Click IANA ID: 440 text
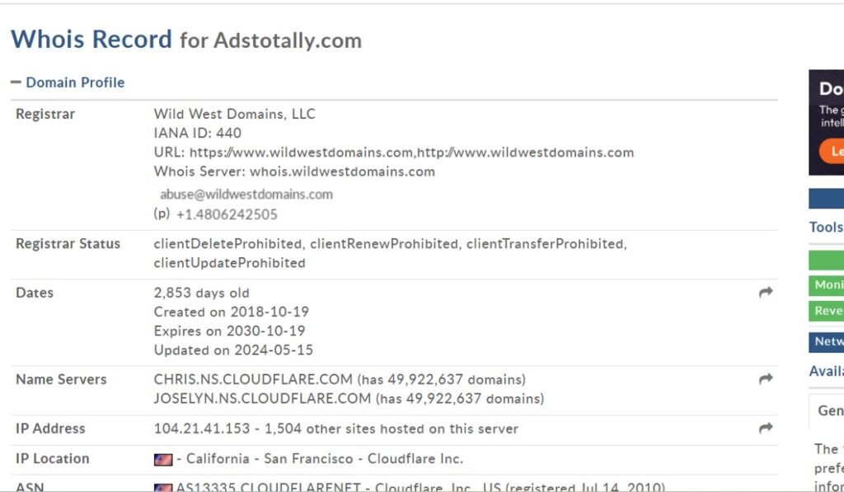The height and width of the screenshot is (492, 844). coord(198,133)
